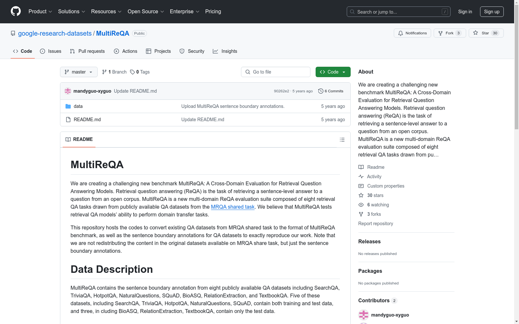The image size is (519, 324).
Task: Click the Report repository link
Action: (x=376, y=224)
